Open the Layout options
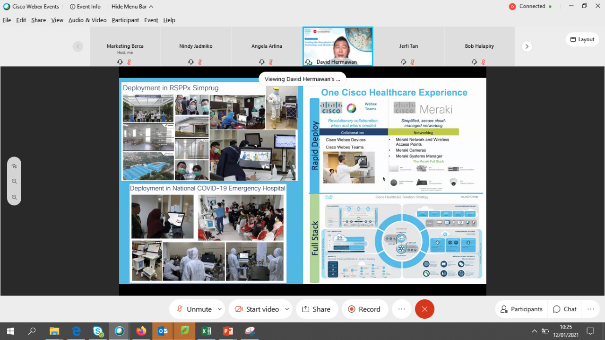 point(582,39)
